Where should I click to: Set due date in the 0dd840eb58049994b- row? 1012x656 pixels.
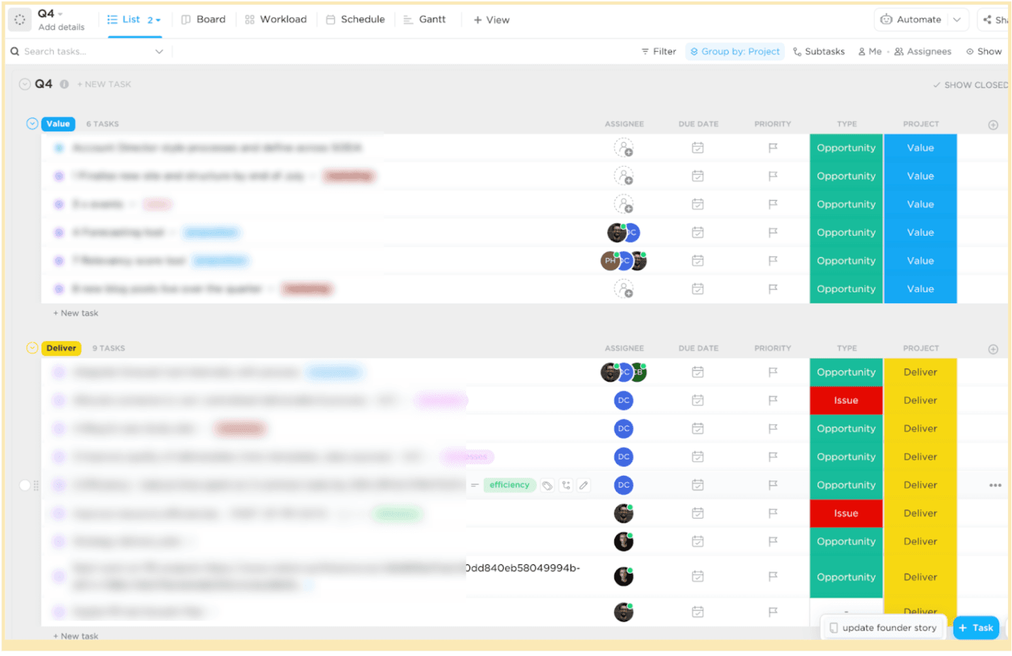pyautogui.click(x=698, y=576)
